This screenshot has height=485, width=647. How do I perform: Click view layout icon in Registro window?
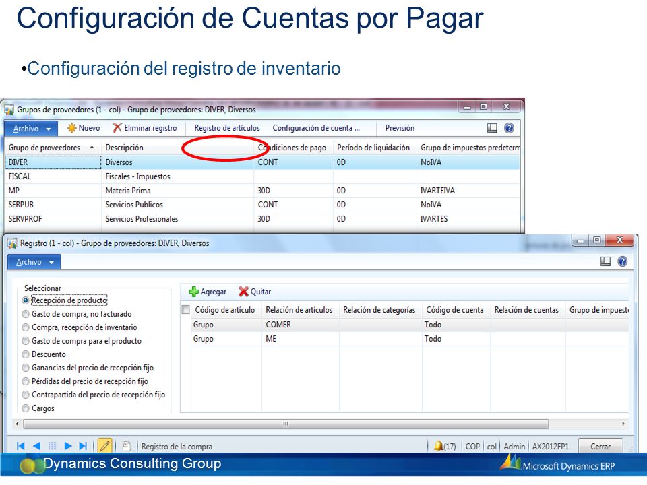(605, 261)
